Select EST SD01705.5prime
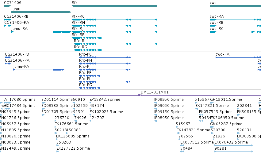 pyautogui.click(x=57, y=112)
